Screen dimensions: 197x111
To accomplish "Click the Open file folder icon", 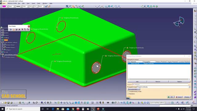I will tap(6, 103).
